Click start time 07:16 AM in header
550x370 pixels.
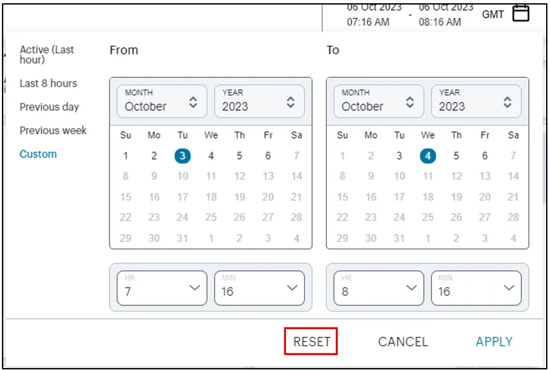(368, 22)
